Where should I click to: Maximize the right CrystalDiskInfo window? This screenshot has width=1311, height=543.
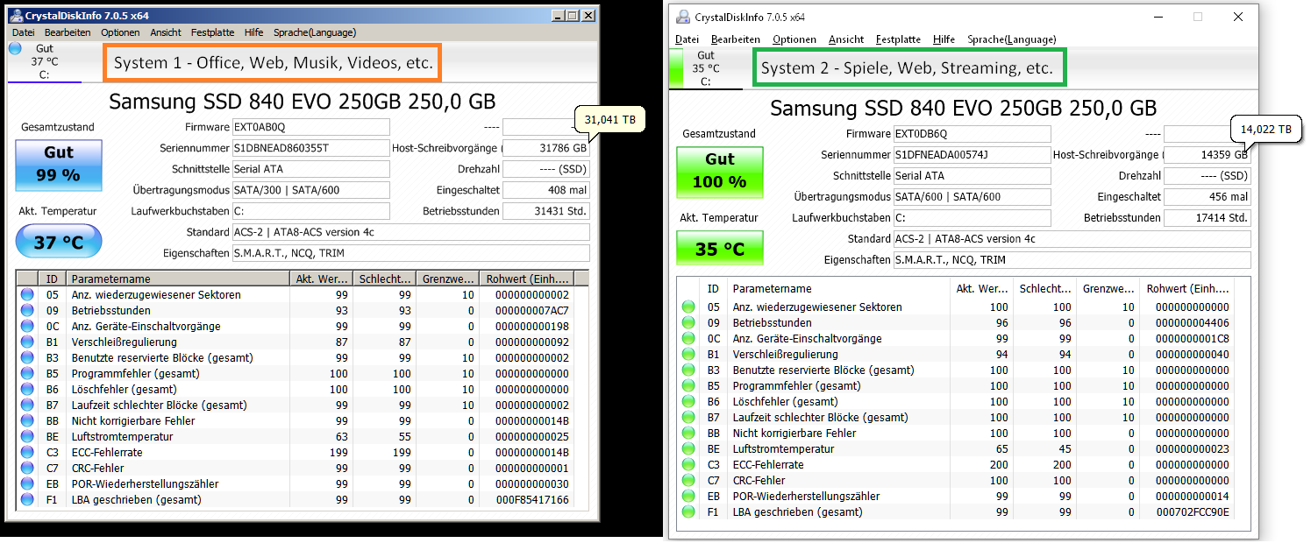click(1198, 17)
